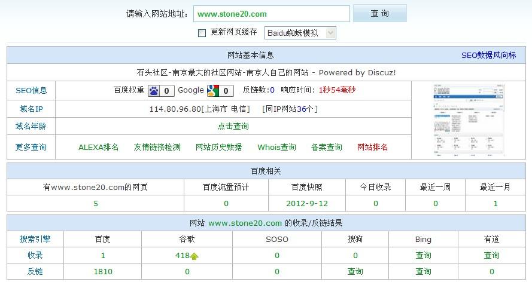Click the 反链 row label
Image resolution: width=532 pixels, height=282 pixels.
(35, 271)
